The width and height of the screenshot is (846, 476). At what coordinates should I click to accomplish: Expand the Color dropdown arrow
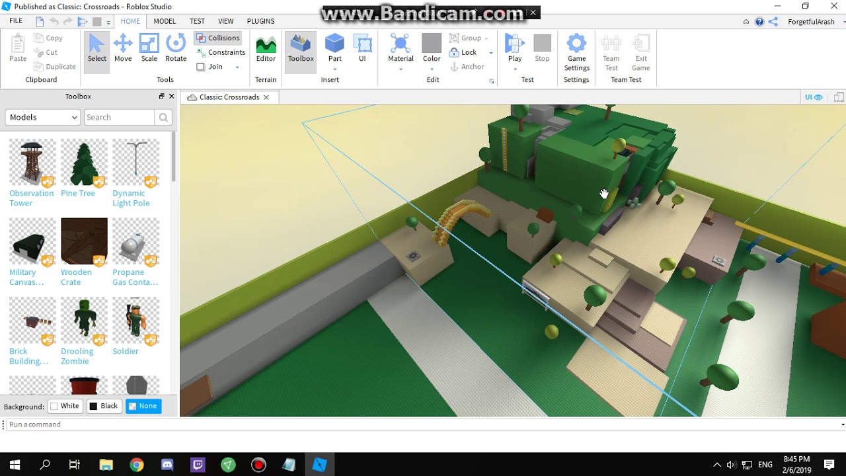tap(432, 69)
